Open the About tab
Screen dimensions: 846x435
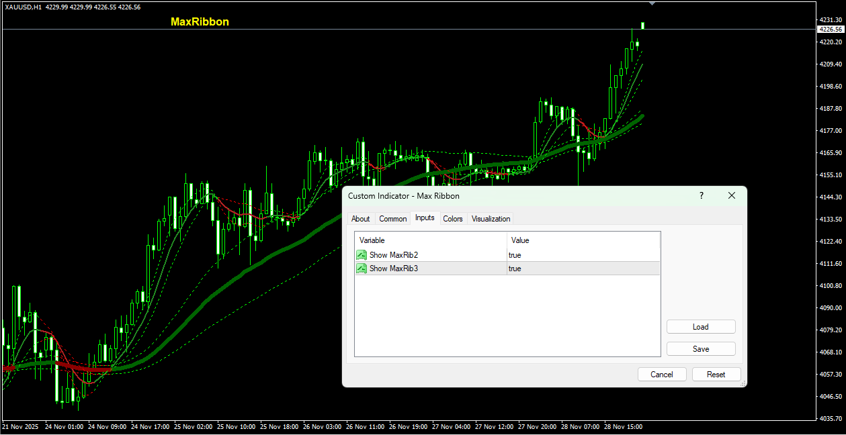(361, 219)
